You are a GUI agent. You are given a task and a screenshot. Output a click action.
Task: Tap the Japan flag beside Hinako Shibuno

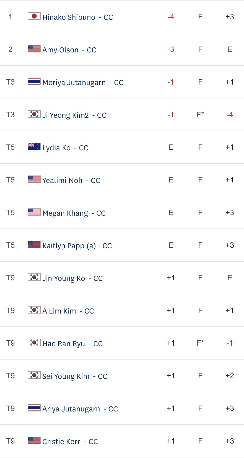point(34,16)
